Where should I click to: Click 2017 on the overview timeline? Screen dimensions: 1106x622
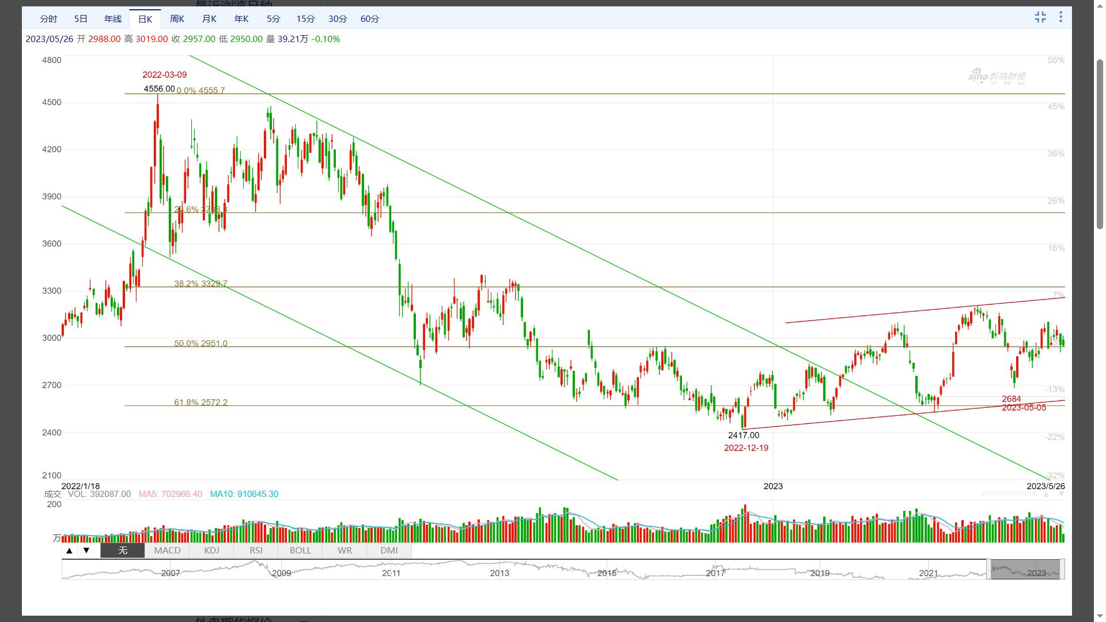coord(715,573)
